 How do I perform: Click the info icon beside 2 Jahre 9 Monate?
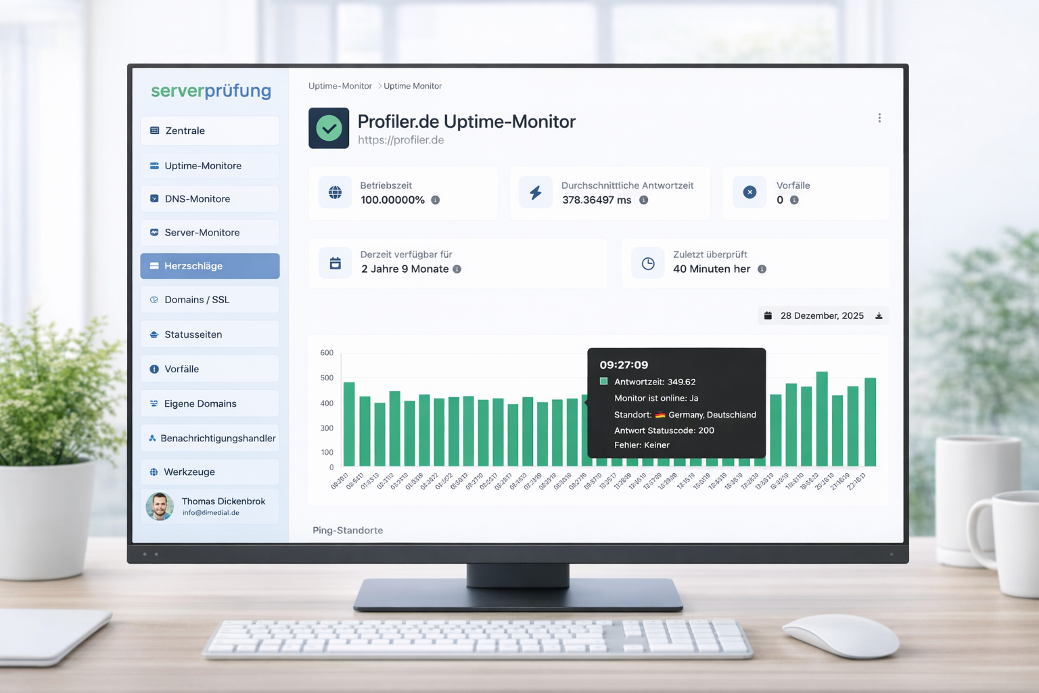(458, 269)
